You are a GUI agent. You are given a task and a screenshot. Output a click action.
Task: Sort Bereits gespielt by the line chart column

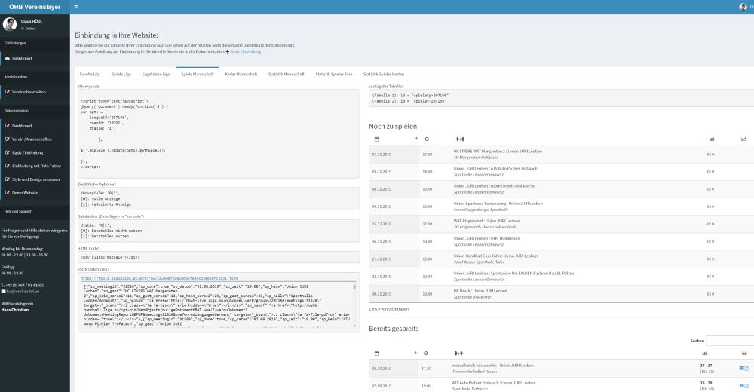click(x=744, y=354)
